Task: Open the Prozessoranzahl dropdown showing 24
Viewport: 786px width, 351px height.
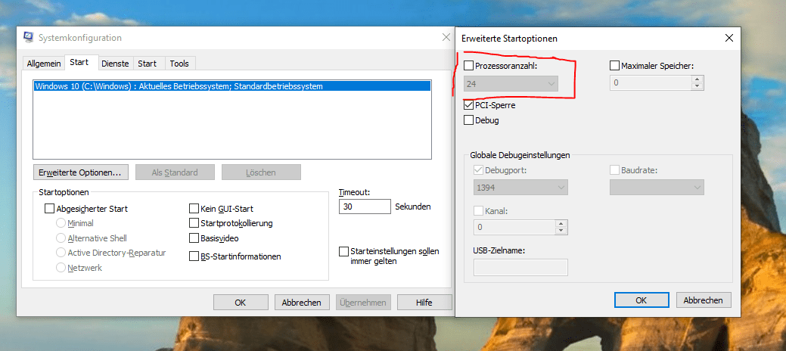Action: pyautogui.click(x=511, y=83)
